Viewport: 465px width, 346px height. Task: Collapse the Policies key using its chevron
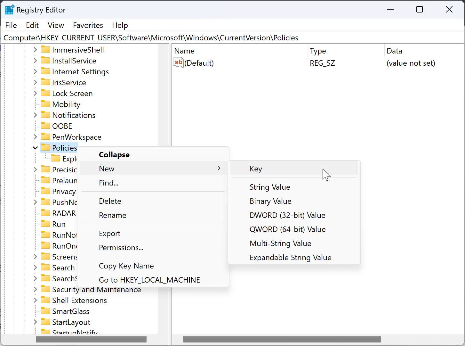point(35,148)
